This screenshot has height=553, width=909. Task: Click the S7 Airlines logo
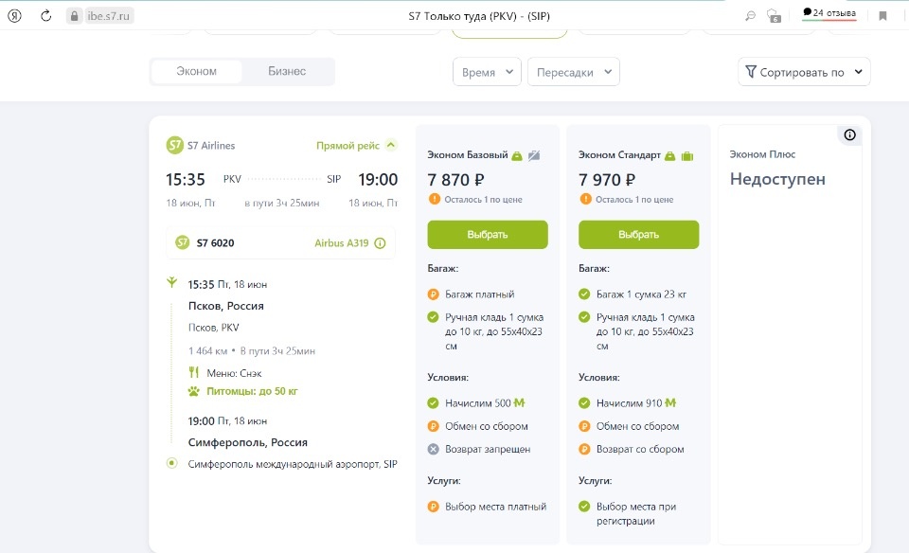coord(174,146)
